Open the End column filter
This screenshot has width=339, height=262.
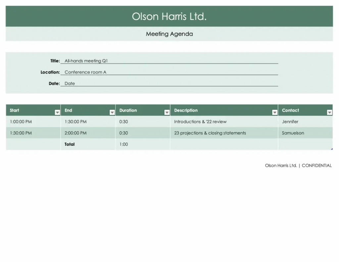(x=112, y=112)
